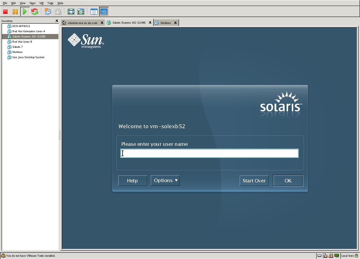Close the Solaris Express b52 tab
This screenshot has height=259, width=360.
(150, 22)
